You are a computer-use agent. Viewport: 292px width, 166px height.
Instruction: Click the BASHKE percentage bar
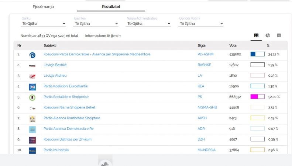pos(258,65)
